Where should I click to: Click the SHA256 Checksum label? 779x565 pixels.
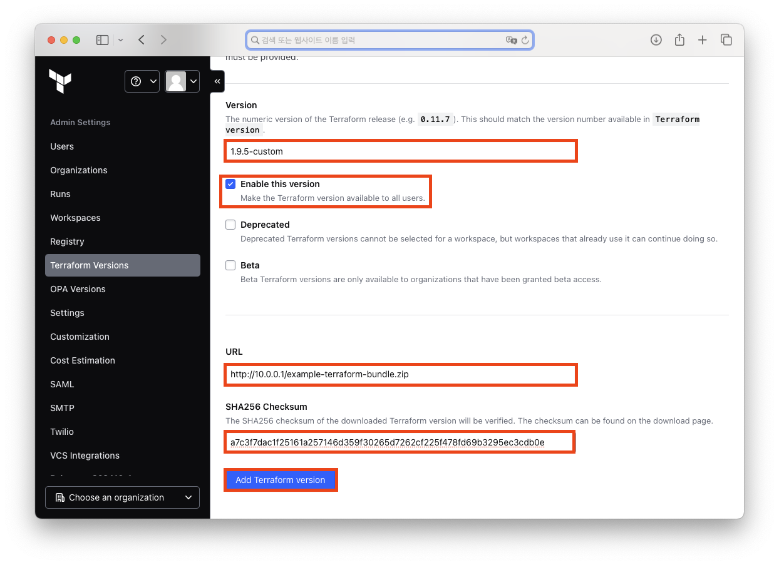coord(266,407)
